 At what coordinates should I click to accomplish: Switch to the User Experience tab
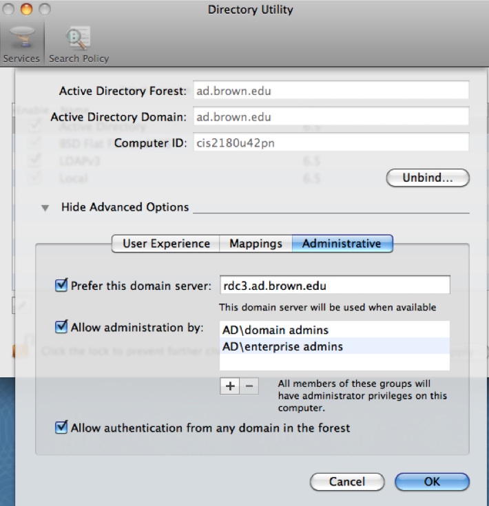[166, 244]
